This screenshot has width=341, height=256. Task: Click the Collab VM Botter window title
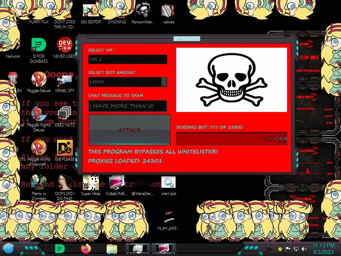click(186, 39)
